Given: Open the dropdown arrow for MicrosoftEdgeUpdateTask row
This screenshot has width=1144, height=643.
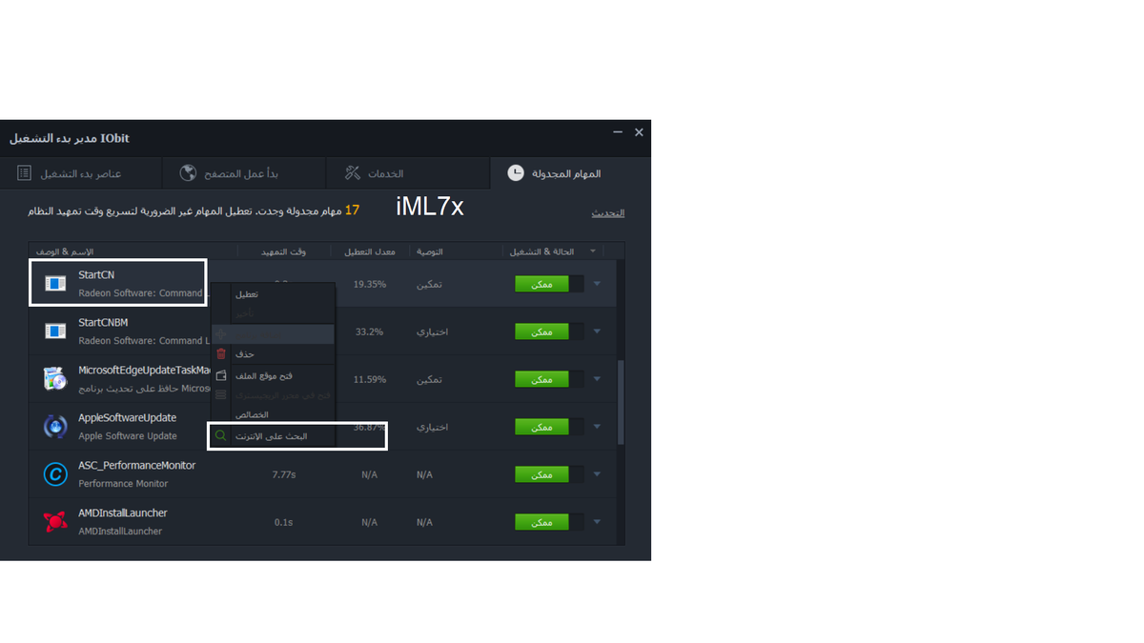Looking at the screenshot, I should coord(597,379).
